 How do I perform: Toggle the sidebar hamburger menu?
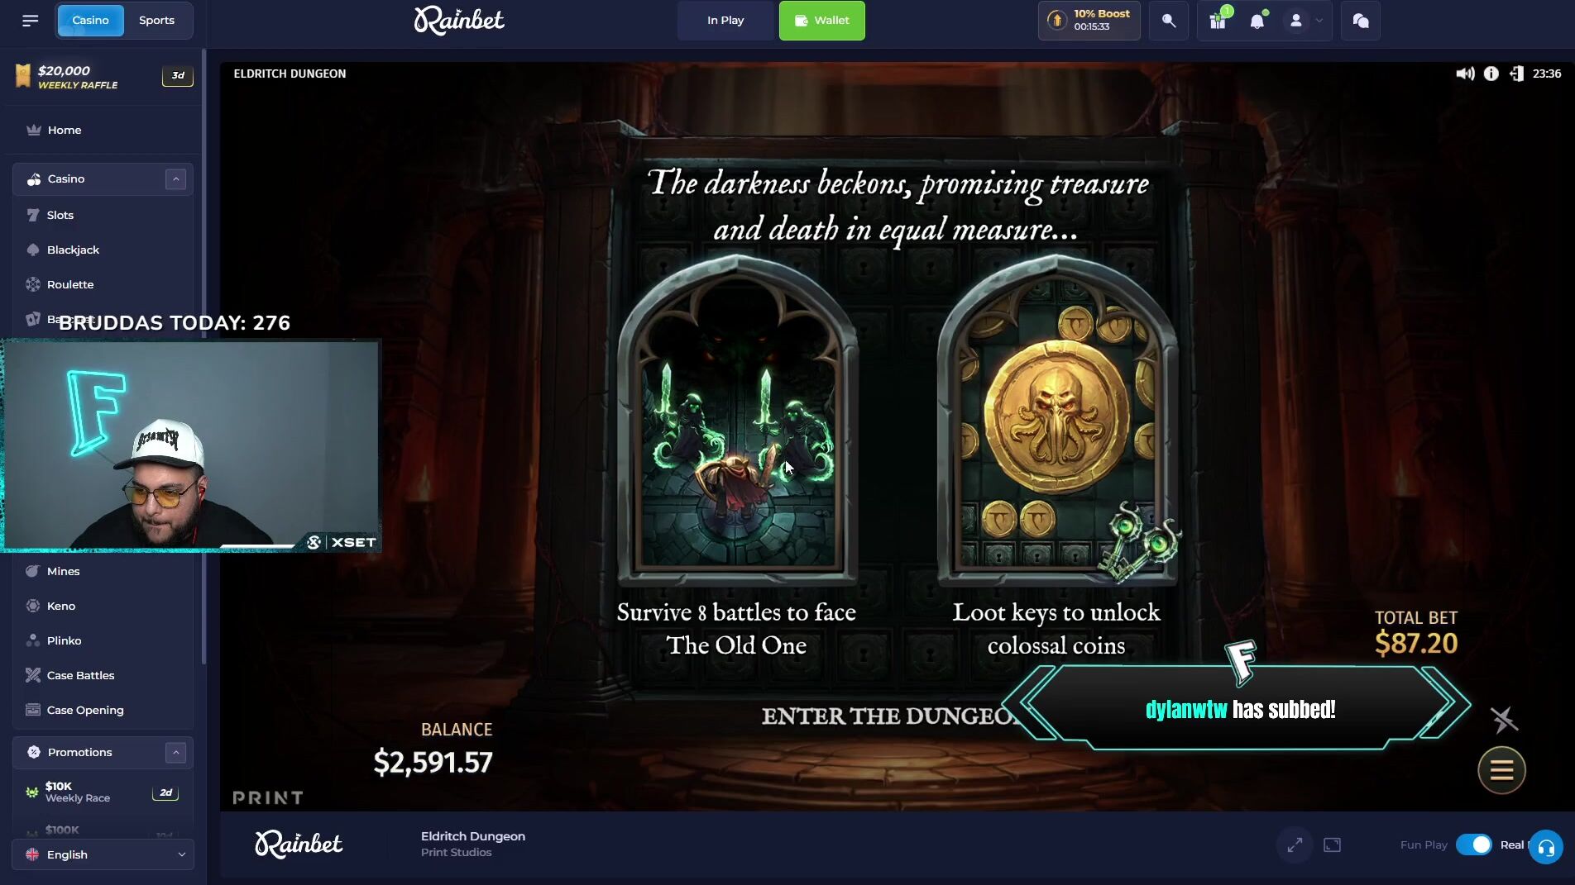click(x=31, y=21)
